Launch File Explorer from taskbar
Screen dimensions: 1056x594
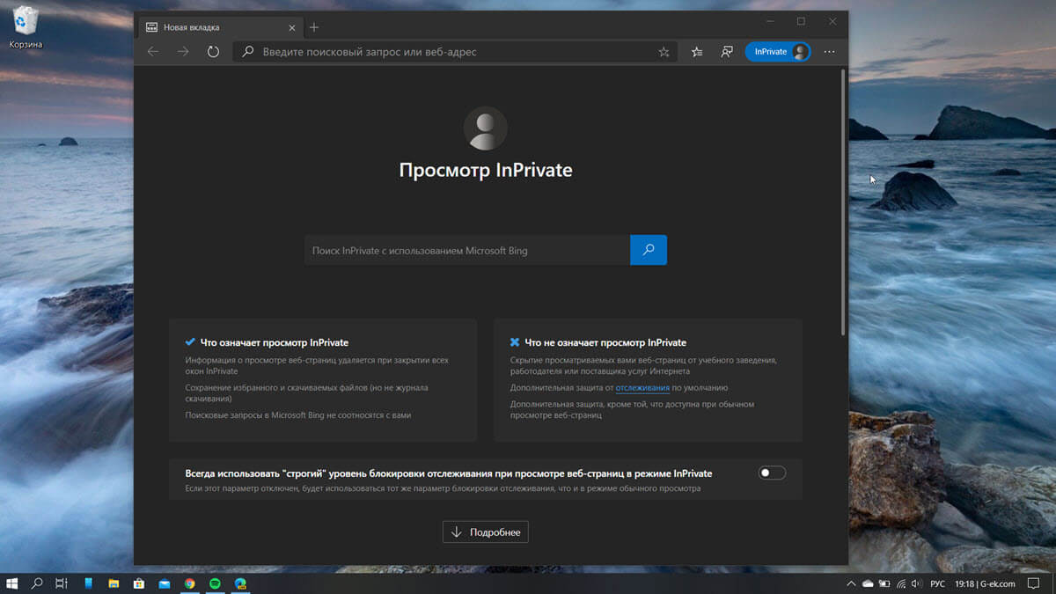114,583
